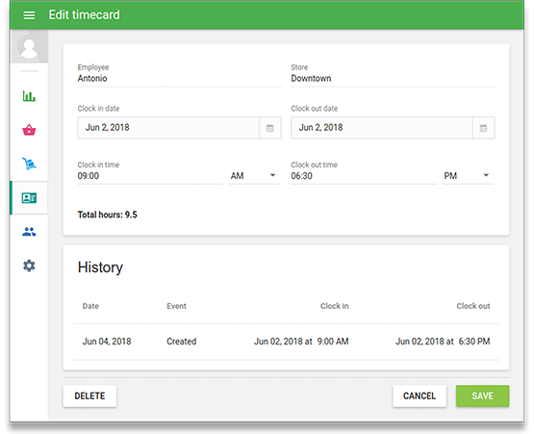Expand the AM dropdown for clock in
This screenshot has height=434, width=534.
click(x=254, y=176)
